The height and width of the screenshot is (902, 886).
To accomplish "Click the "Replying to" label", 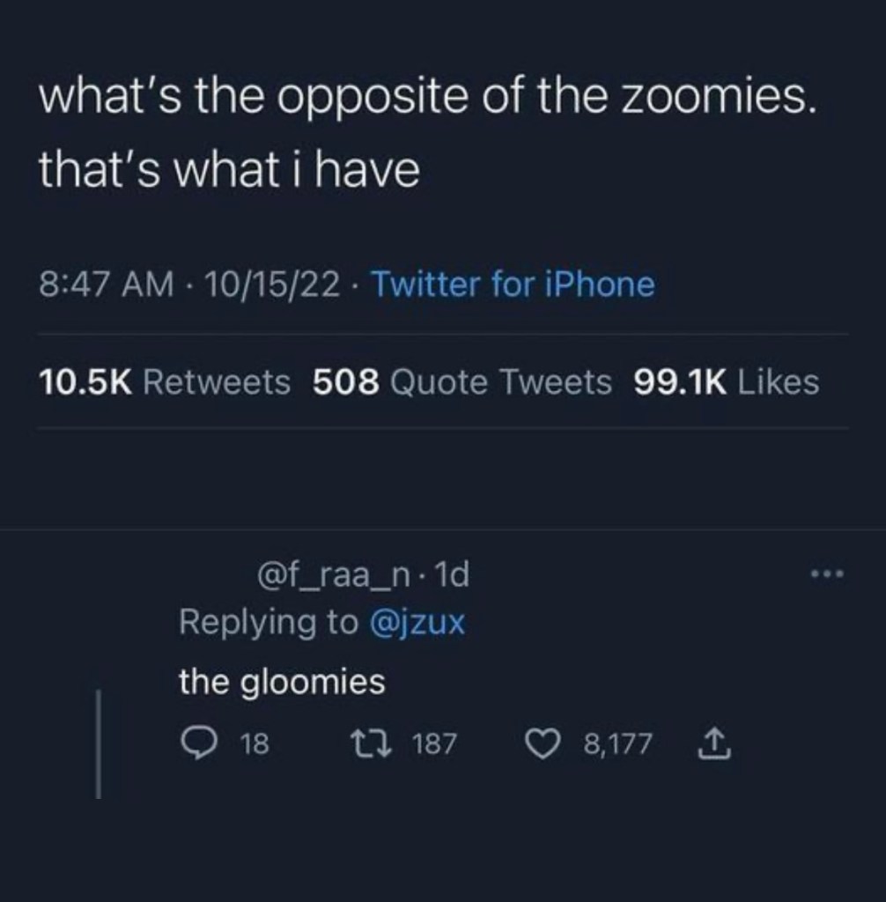I will pyautogui.click(x=268, y=623).
